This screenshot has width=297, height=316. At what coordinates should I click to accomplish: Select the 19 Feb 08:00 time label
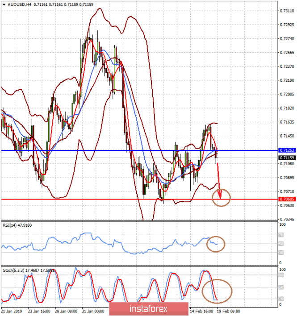(229, 310)
